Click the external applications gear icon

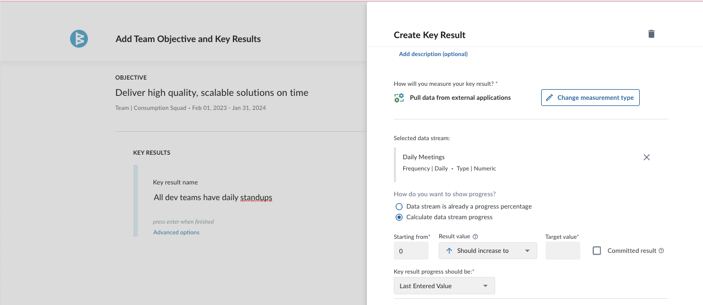pyautogui.click(x=399, y=98)
